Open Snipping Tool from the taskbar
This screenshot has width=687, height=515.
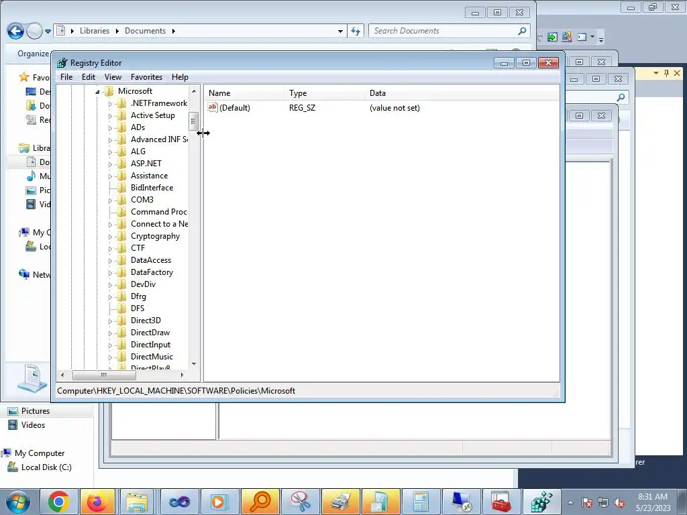301,502
